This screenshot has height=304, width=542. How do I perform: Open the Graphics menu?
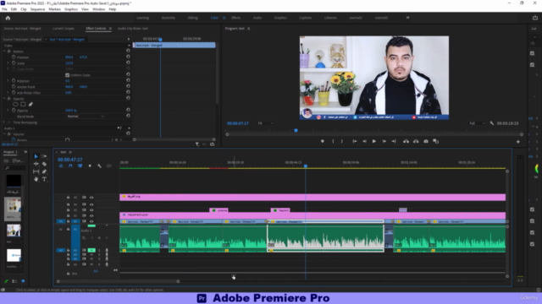(x=71, y=9)
